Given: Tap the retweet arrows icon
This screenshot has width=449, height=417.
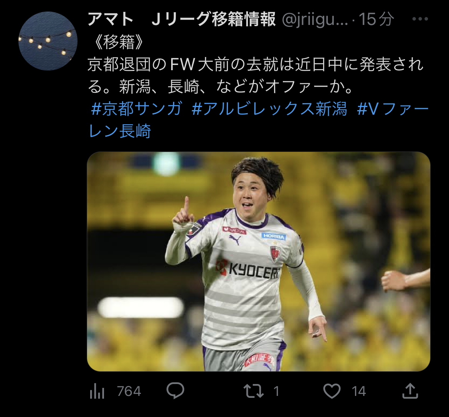Looking at the screenshot, I should point(254,391).
